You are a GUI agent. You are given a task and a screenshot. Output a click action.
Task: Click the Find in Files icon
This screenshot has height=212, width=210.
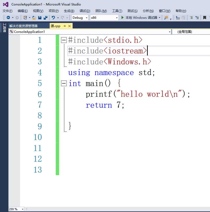166,17
